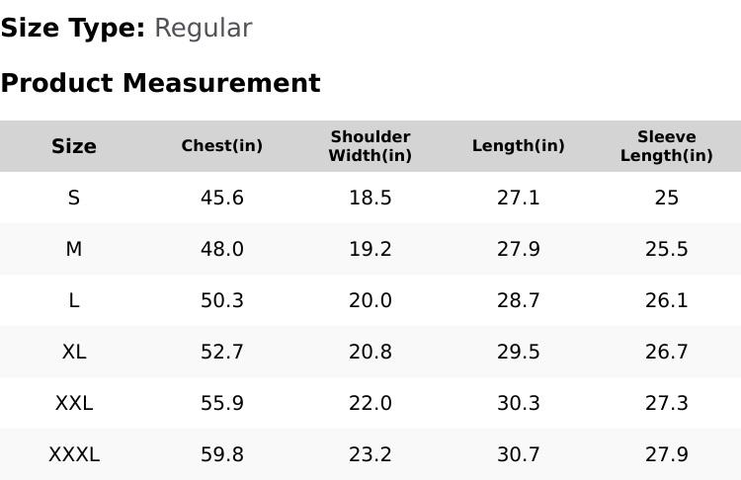
Task: Click shoulder width value 19.2
Action: pyautogui.click(x=370, y=249)
